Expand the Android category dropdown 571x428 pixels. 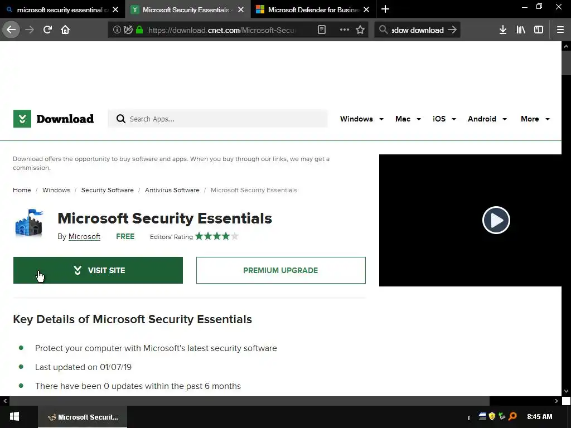(487, 119)
